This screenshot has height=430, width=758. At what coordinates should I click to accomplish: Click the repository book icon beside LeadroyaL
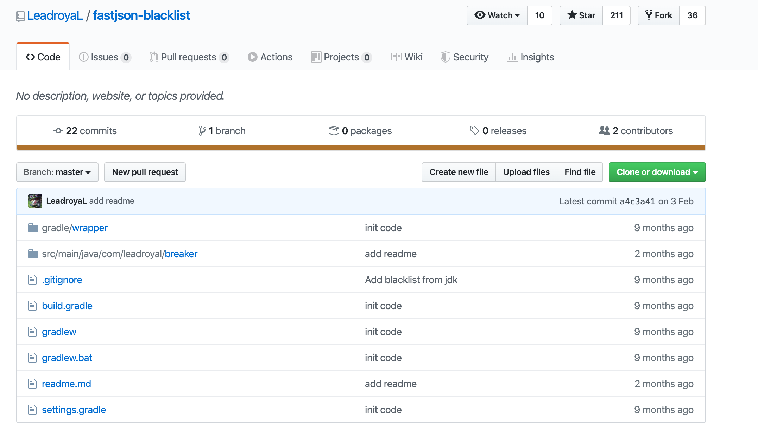[20, 16]
